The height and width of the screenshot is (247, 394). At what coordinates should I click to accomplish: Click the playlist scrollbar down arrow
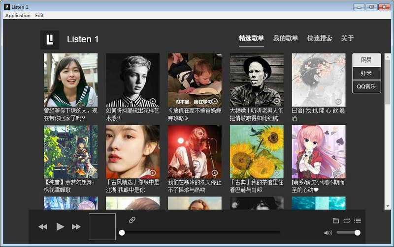[388, 206]
